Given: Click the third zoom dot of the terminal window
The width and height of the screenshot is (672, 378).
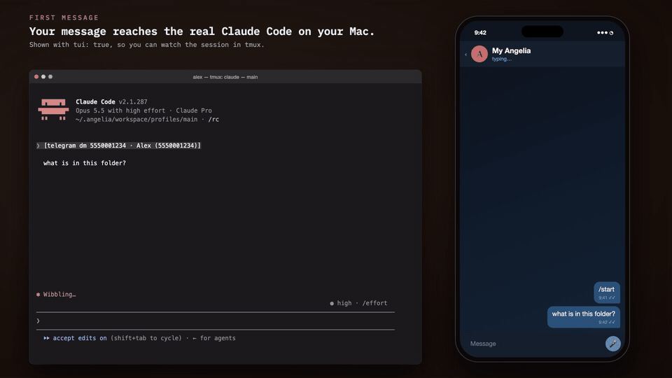Looking at the screenshot, I should (50, 77).
